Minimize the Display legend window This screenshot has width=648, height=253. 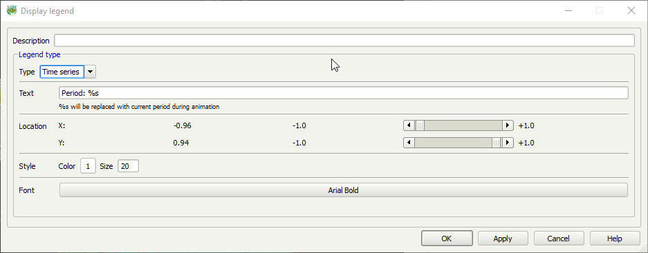pos(568,11)
